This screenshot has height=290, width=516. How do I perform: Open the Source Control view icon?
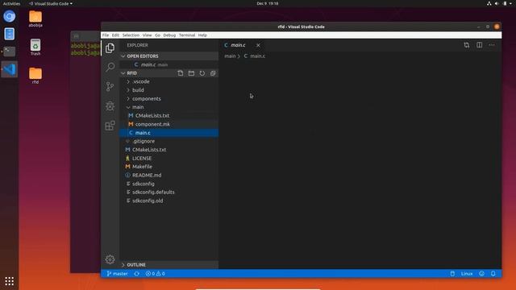pyautogui.click(x=110, y=86)
